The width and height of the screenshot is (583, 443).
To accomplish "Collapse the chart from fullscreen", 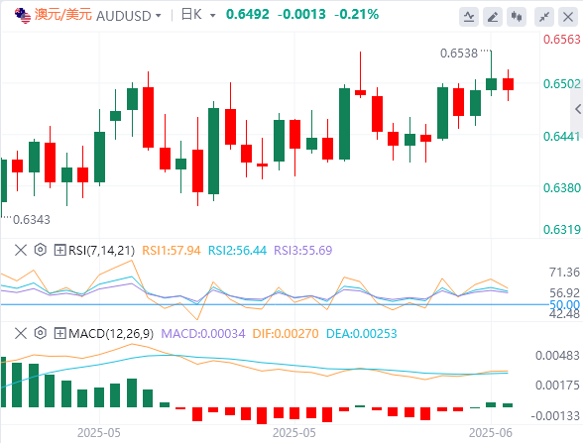I will tap(544, 17).
